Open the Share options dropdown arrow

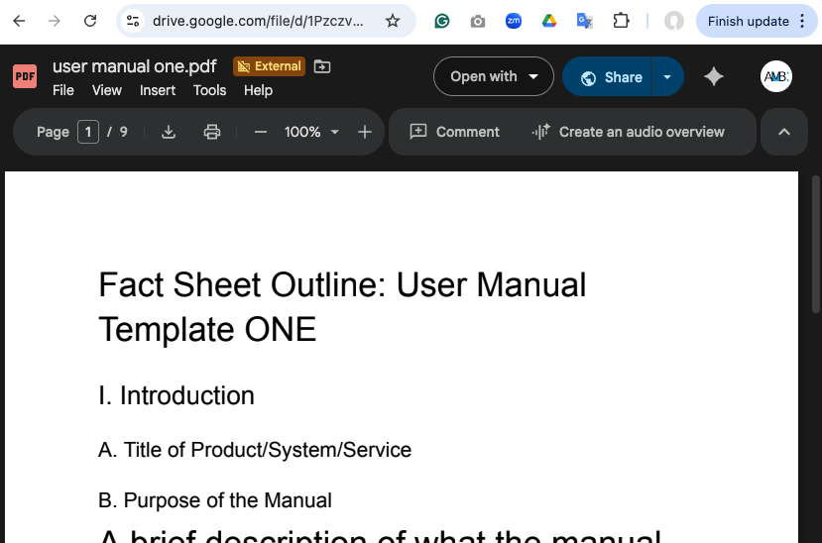667,76
